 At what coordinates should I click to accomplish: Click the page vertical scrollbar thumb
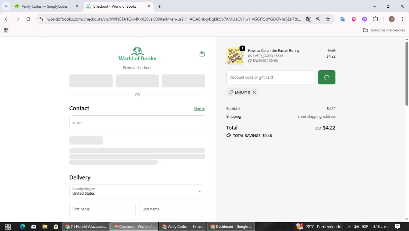(407, 74)
